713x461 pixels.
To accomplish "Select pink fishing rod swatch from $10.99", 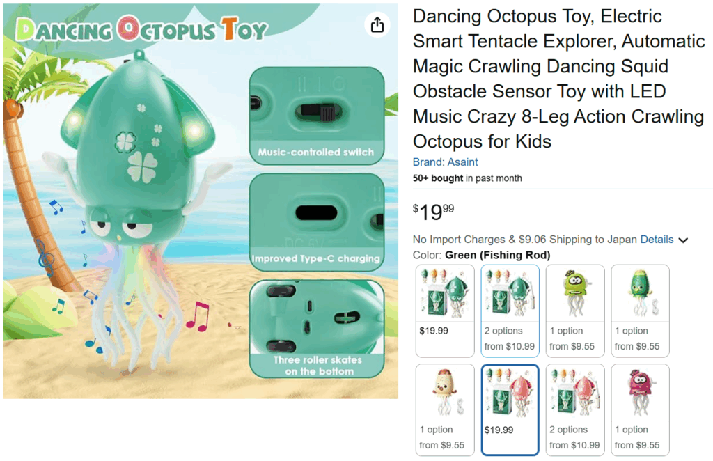I will pos(574,409).
